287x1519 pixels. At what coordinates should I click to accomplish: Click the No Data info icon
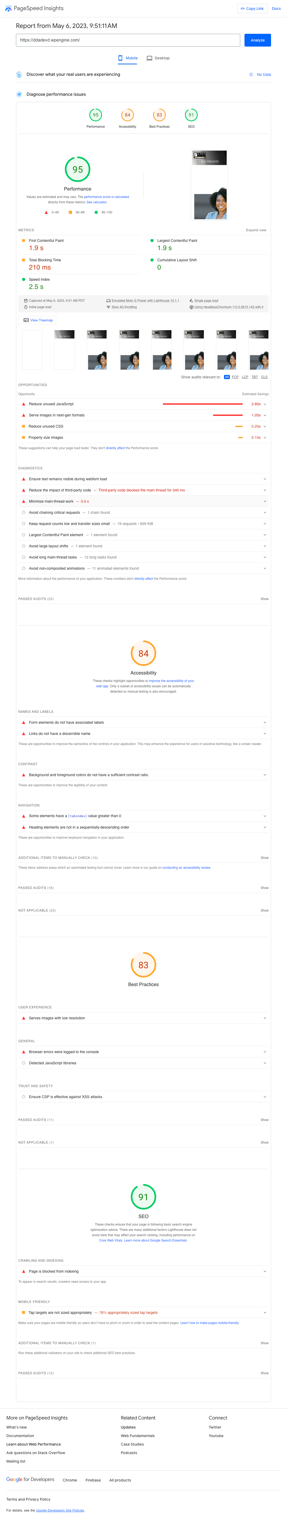point(251,75)
